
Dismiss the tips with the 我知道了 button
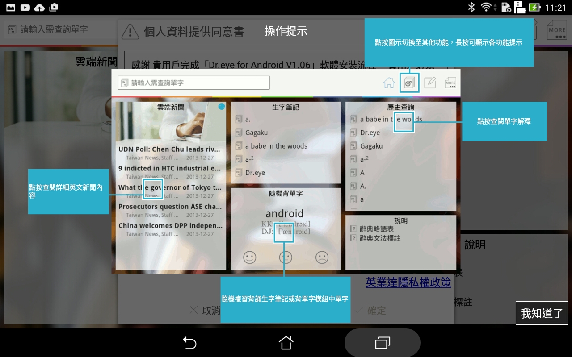tap(542, 313)
